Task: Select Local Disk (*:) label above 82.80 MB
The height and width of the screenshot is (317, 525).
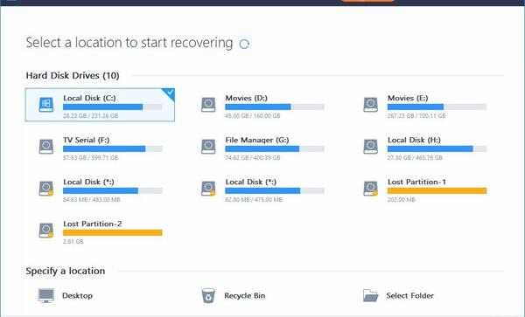Action: (x=251, y=182)
